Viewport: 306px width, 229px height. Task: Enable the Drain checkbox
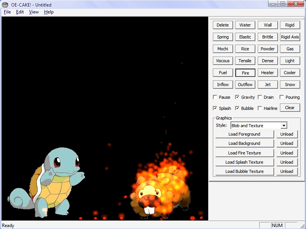[x=260, y=97]
